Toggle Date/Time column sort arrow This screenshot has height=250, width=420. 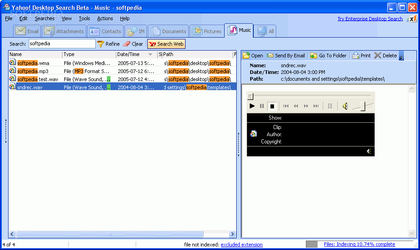150,55
